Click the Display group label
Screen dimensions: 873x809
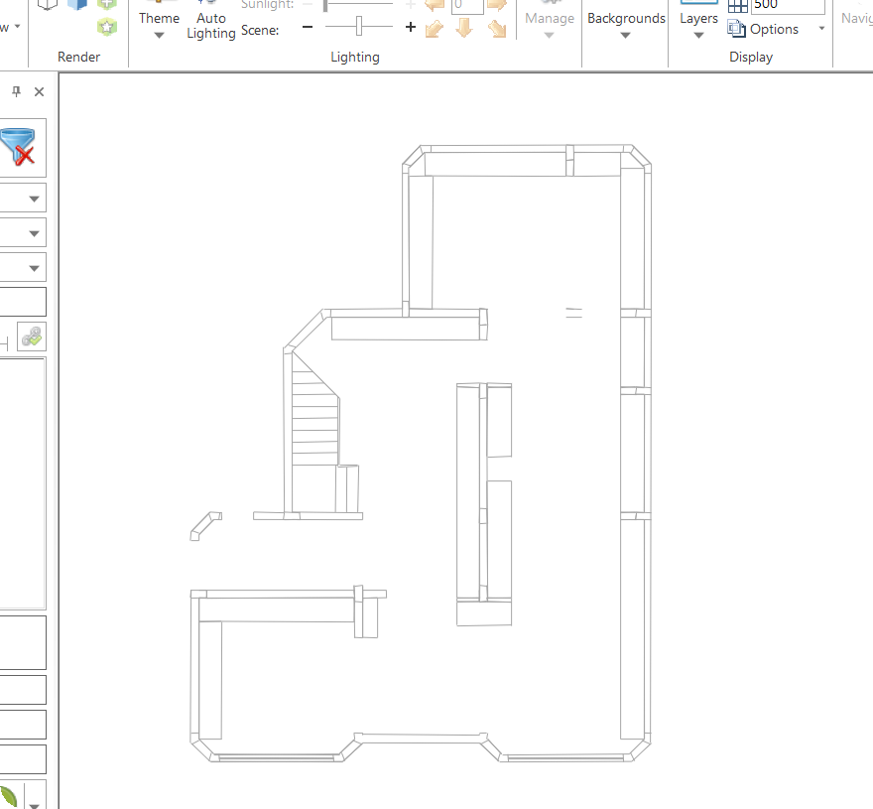pos(751,57)
